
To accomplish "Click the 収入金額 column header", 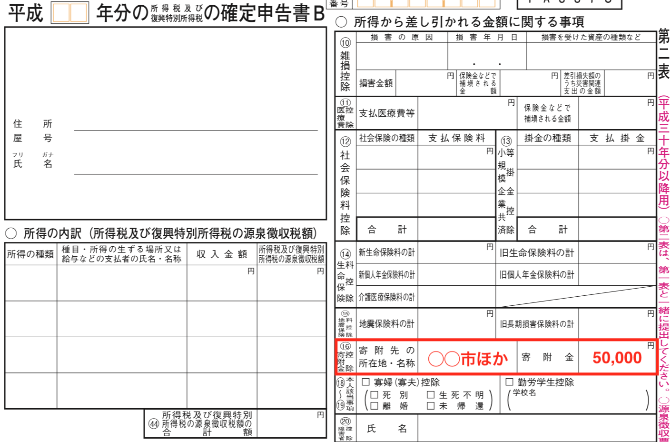I will (x=222, y=254).
